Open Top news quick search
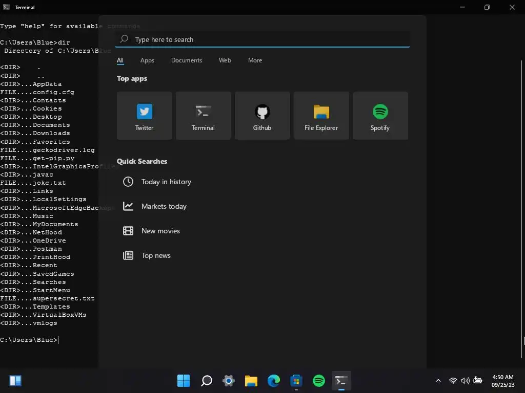525x393 pixels. [x=156, y=255]
